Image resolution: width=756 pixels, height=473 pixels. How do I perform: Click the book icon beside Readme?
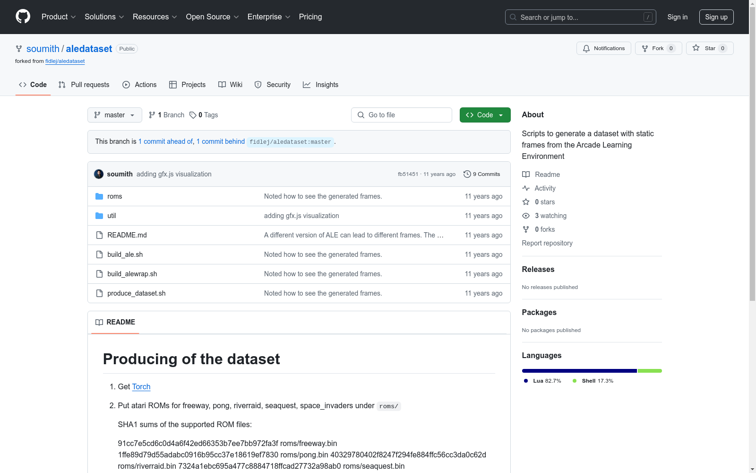(526, 175)
